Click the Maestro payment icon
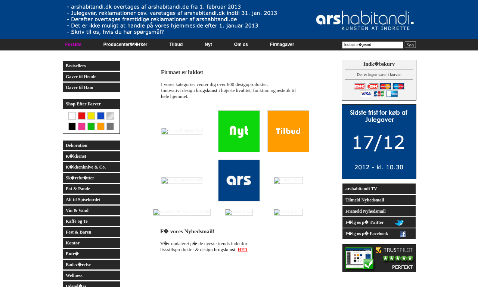Image resolution: width=478 pixels, height=299 pixels. point(398,86)
